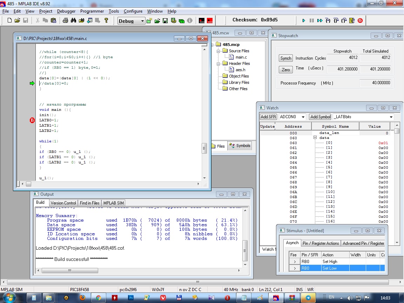Click the Step Out debugger icon
Viewport: 404px width, 303px height.
[344, 20]
